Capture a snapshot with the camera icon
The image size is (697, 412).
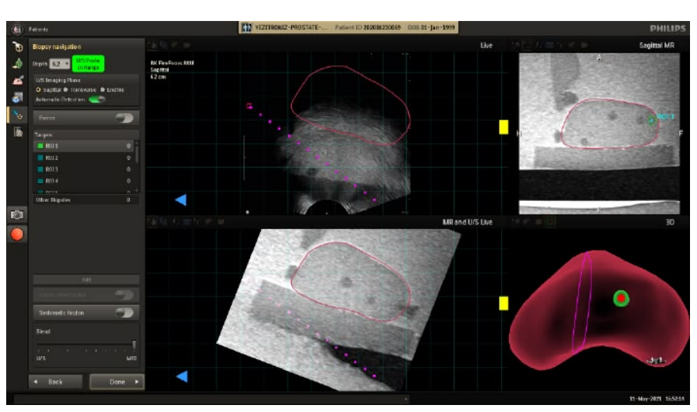click(x=17, y=215)
